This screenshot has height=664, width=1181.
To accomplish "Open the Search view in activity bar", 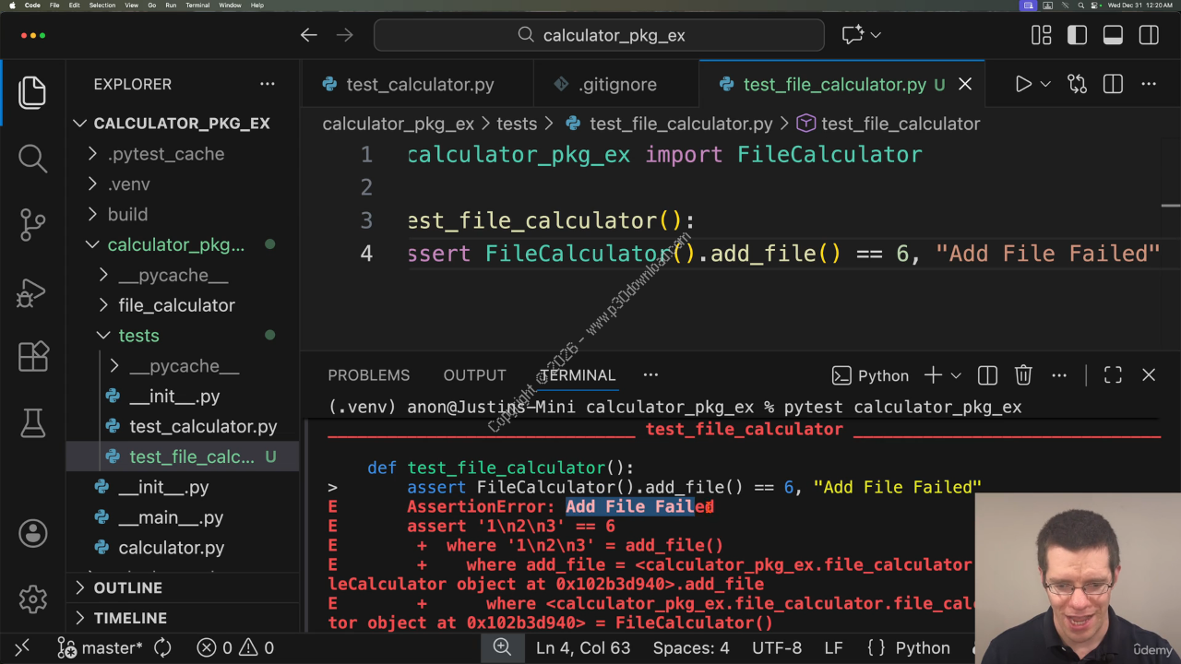I will coord(32,158).
